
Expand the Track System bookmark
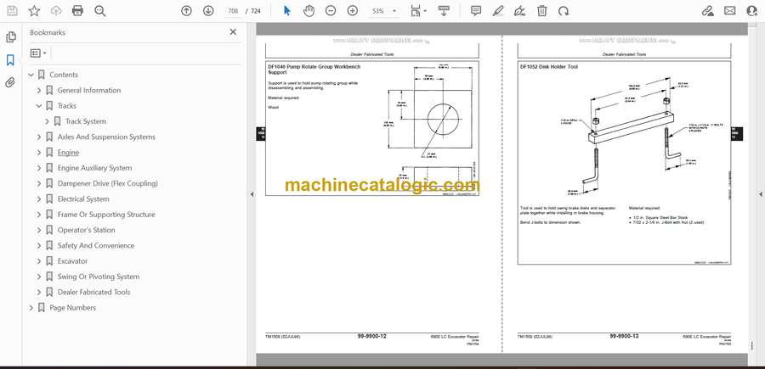point(47,121)
